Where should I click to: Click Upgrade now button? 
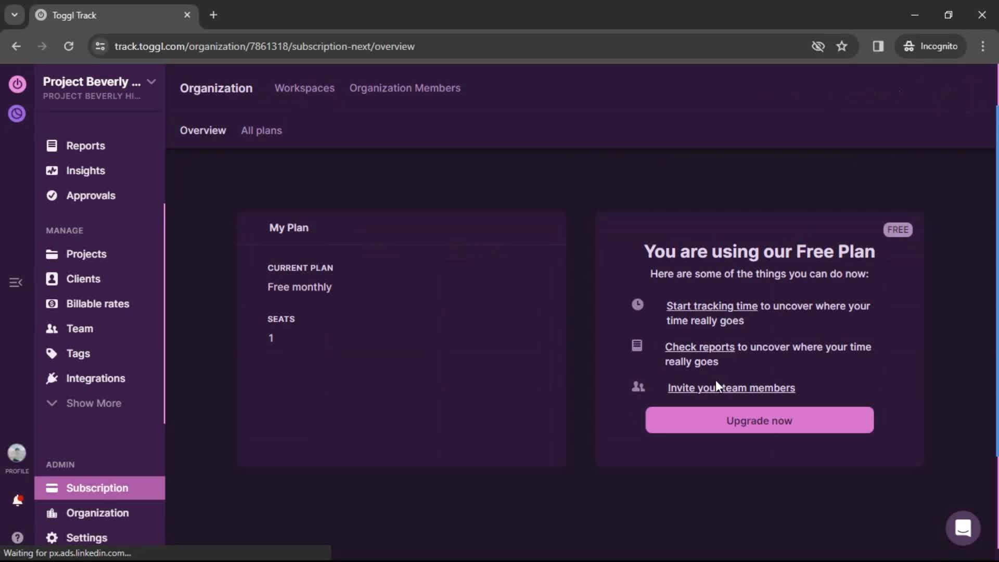[760, 420]
